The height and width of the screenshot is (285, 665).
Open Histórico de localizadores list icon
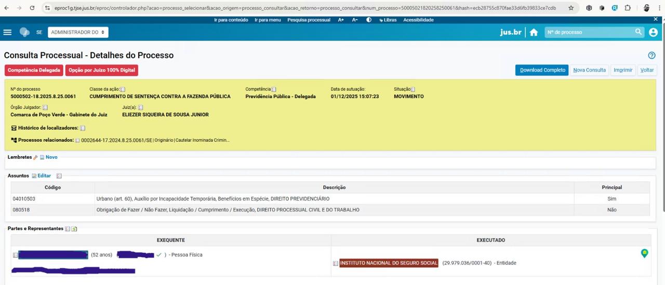[x=83, y=128]
